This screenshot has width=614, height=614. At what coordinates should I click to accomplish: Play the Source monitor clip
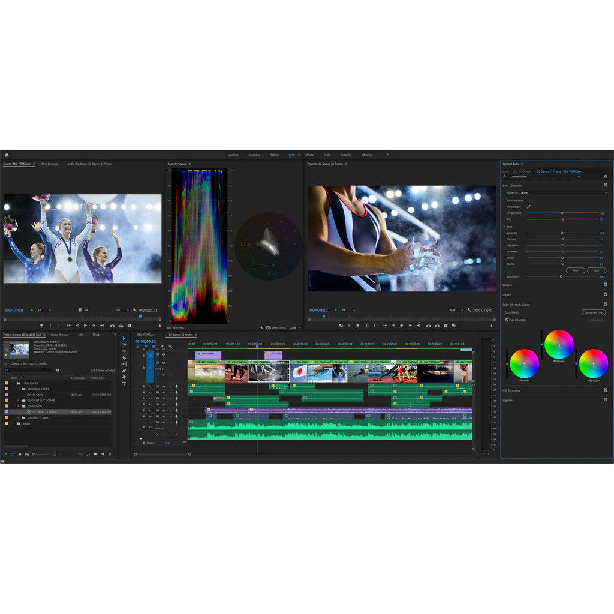tap(85, 326)
